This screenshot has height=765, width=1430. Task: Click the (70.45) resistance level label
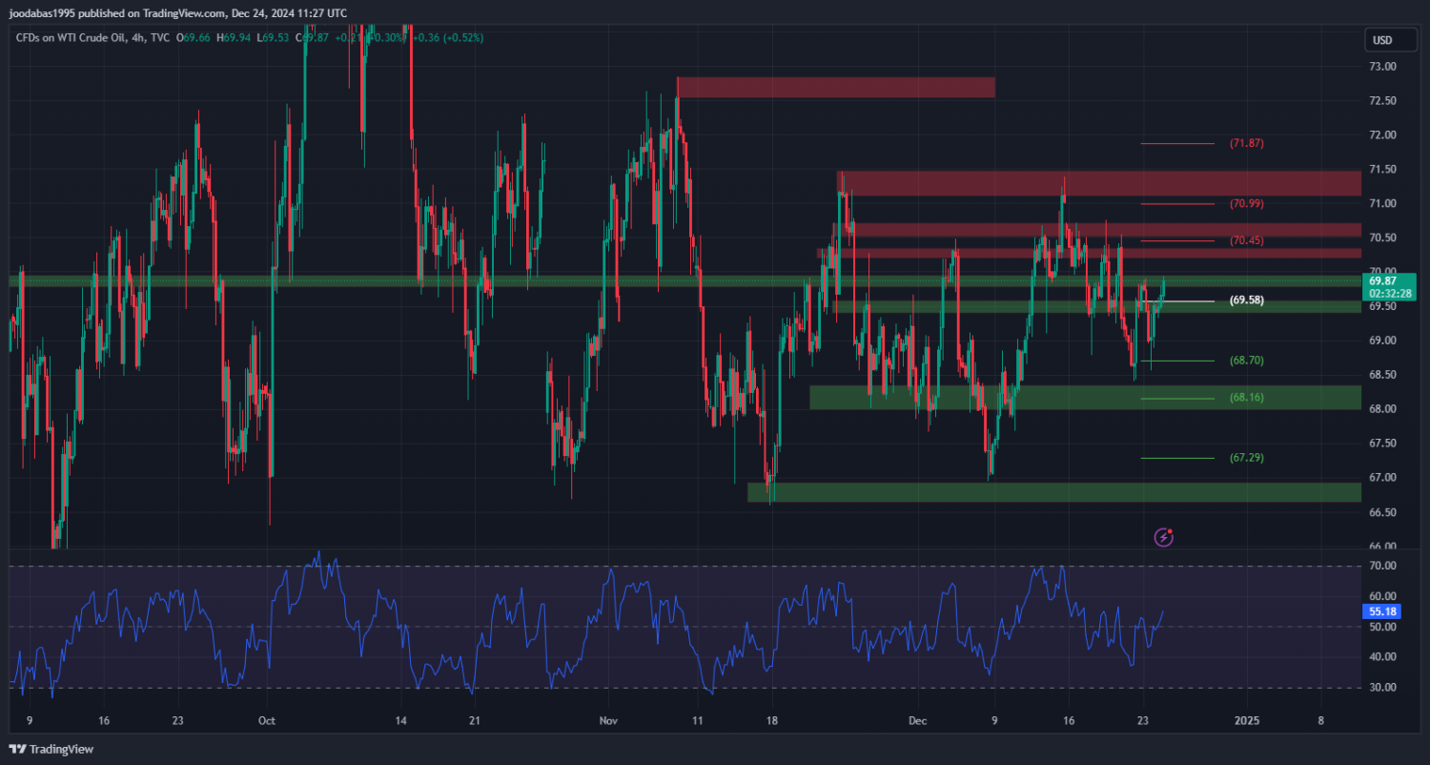[x=1246, y=240]
